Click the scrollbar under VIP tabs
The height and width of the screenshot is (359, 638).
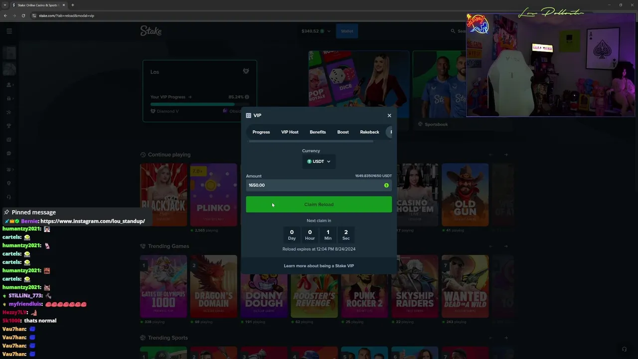point(311,142)
